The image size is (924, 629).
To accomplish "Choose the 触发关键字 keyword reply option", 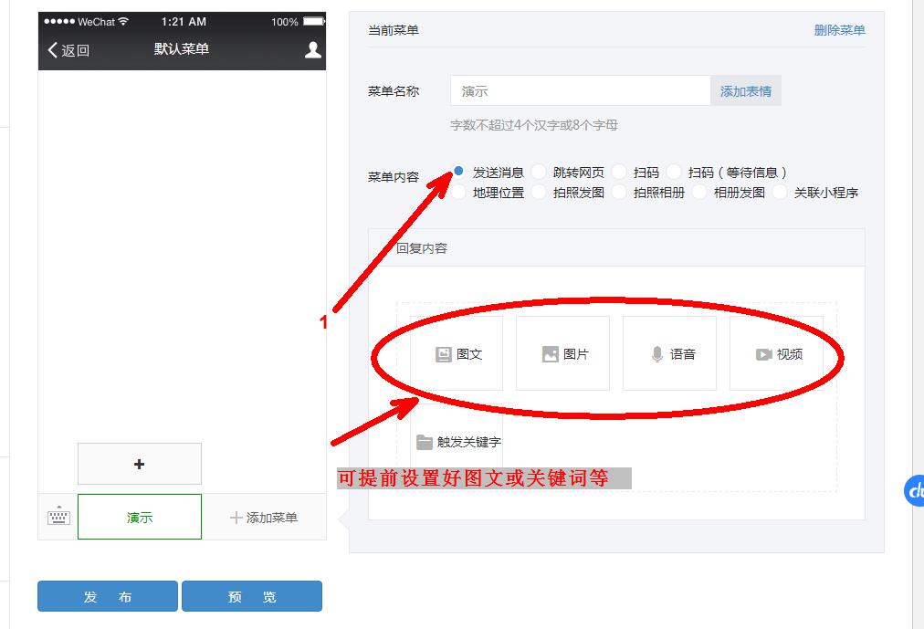I will pos(457,442).
